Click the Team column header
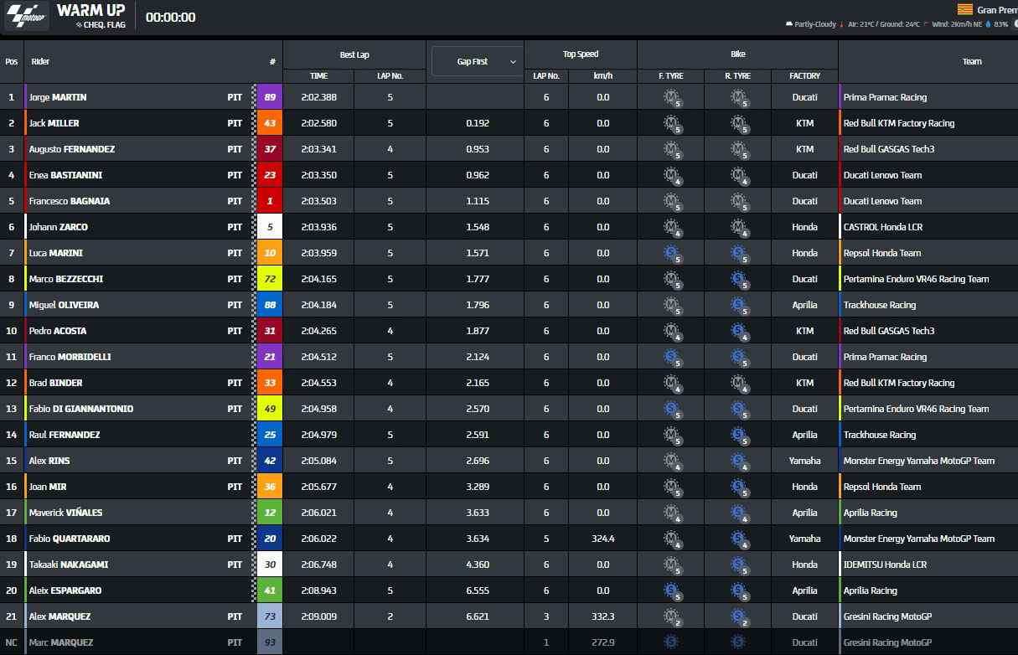1018x655 pixels. [972, 62]
